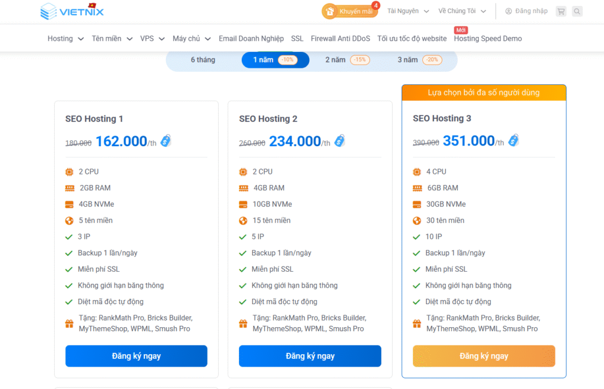Screen dimensions: 604x389
Task: Click the price tag icon on SEO Hosting 1
Action: (x=166, y=141)
